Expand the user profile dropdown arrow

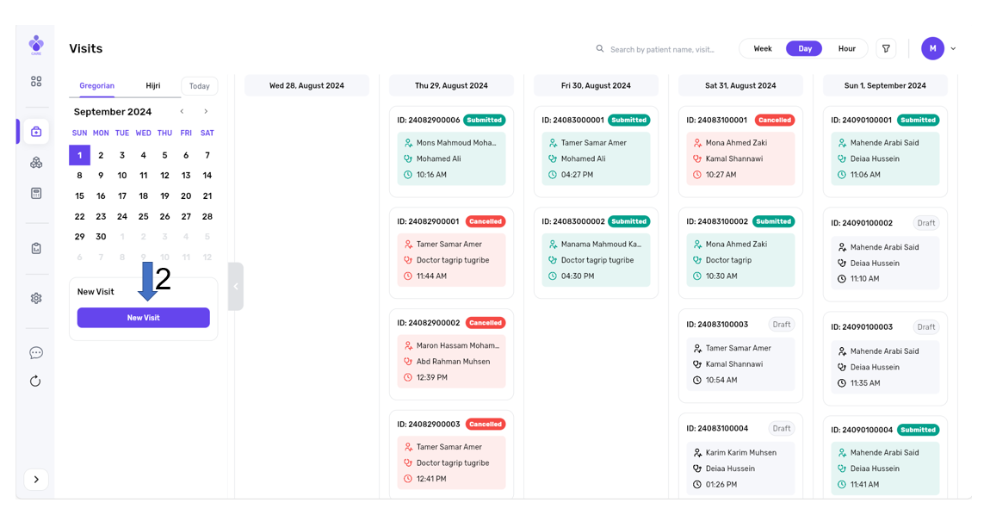tap(953, 49)
